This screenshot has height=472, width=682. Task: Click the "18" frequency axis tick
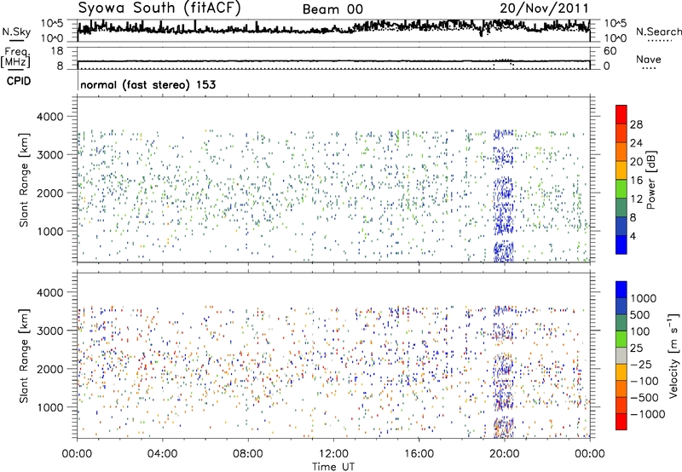click(x=57, y=51)
